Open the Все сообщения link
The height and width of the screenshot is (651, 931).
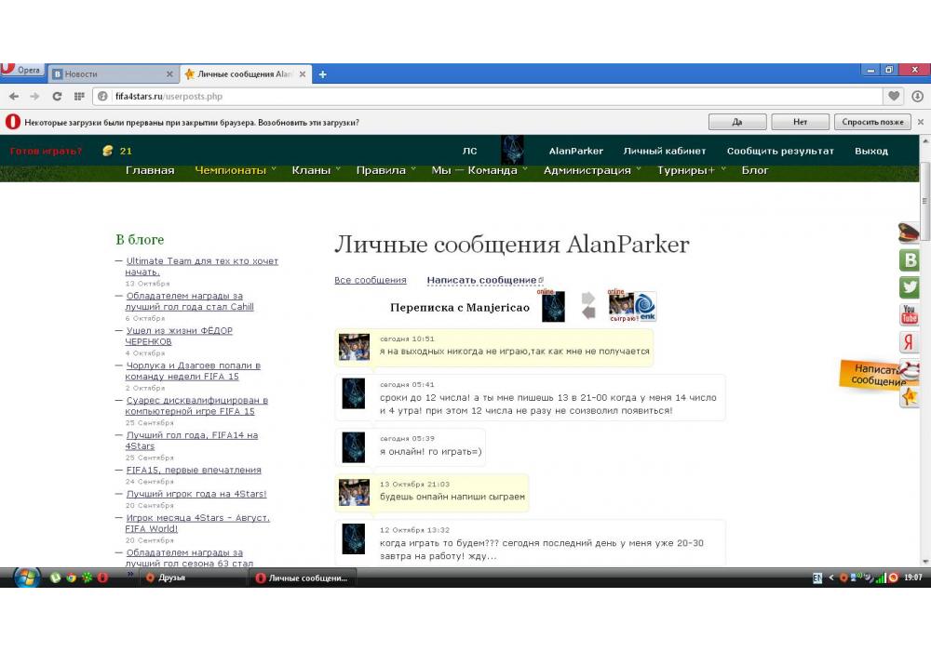tap(371, 280)
